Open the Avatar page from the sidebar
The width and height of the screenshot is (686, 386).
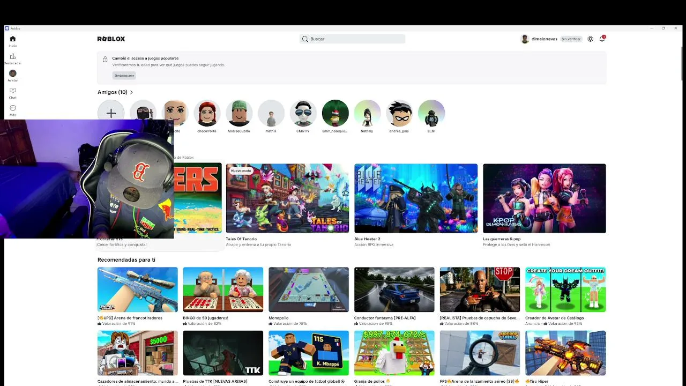point(13,76)
